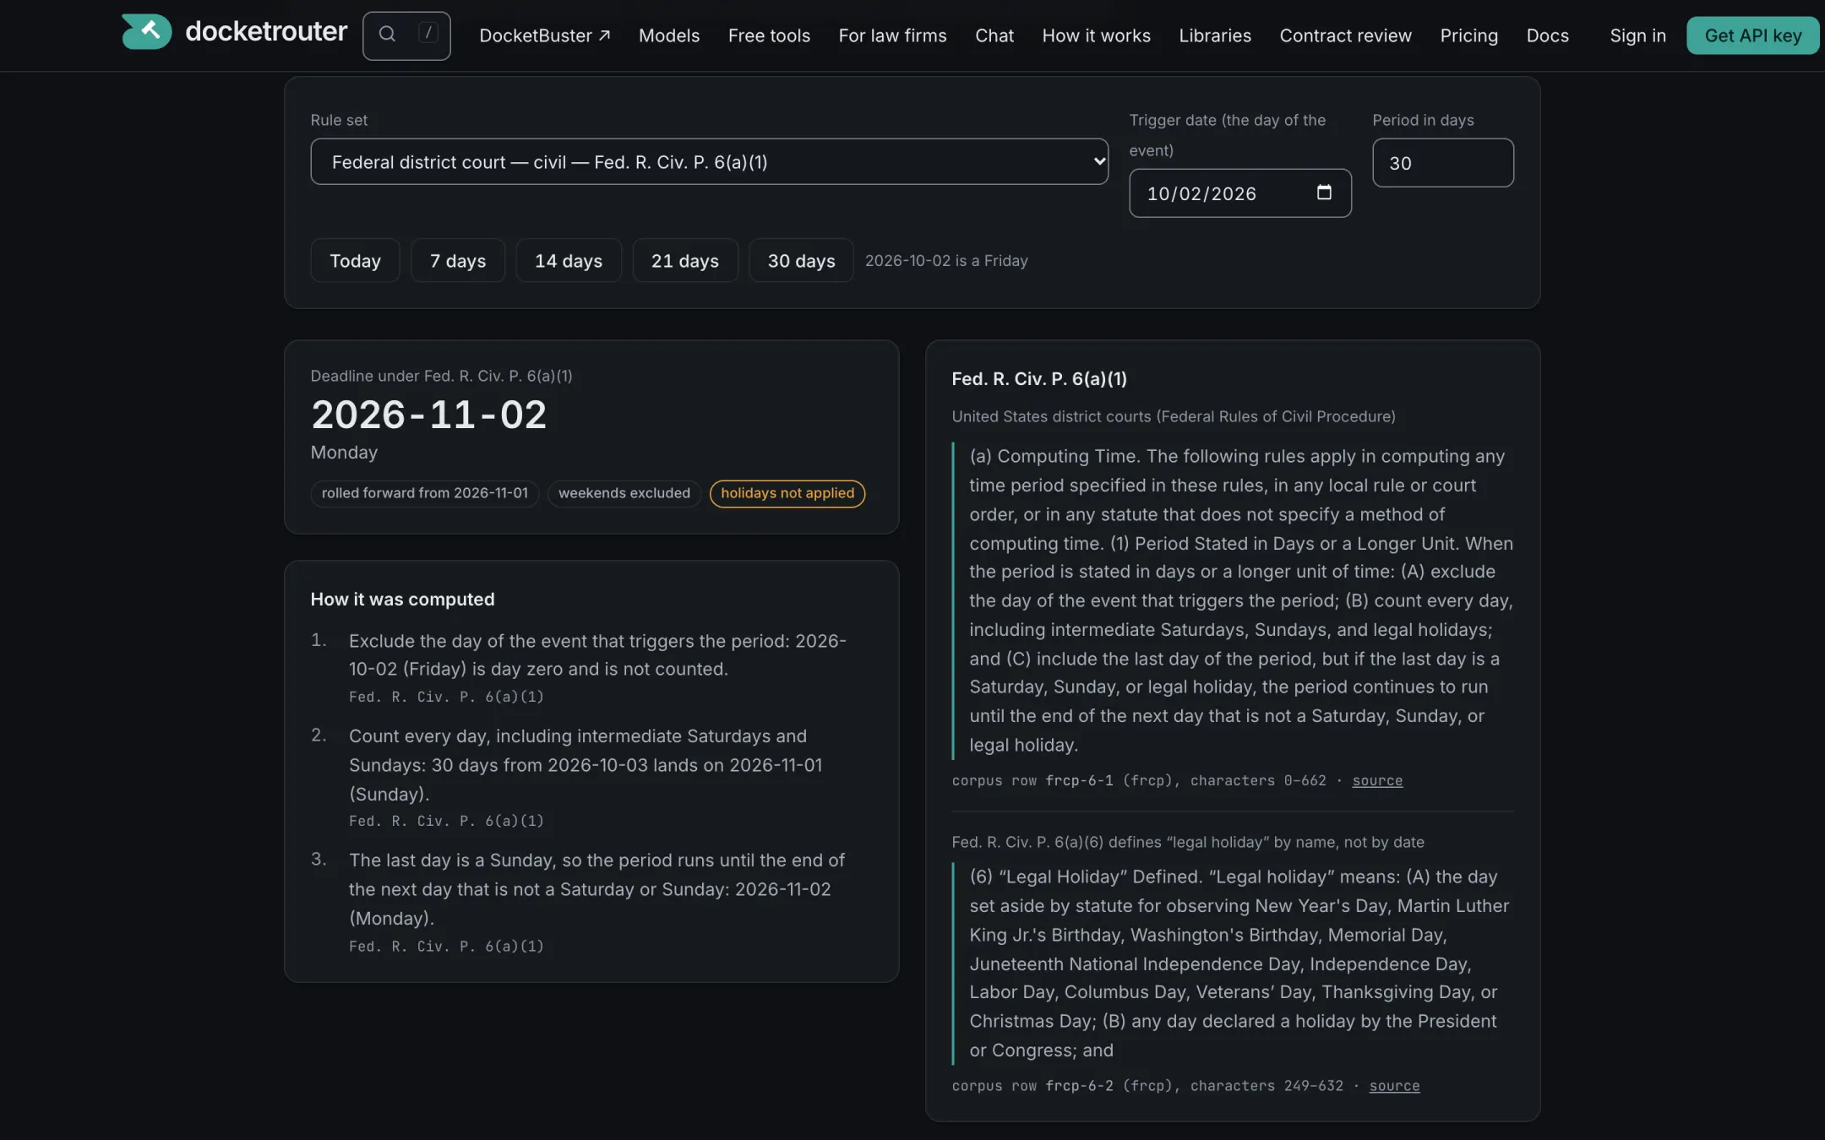
Task: Go to For law firms
Action: [x=892, y=35]
